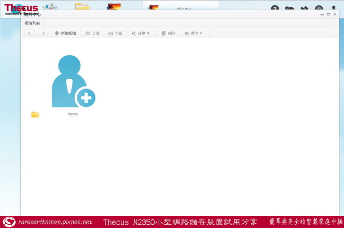Click the forward navigation arrow button
The height and width of the screenshot is (228, 344).
tap(43, 33)
